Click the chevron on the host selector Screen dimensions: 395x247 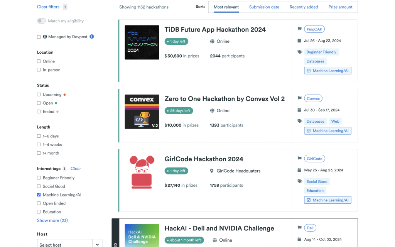coord(97,243)
